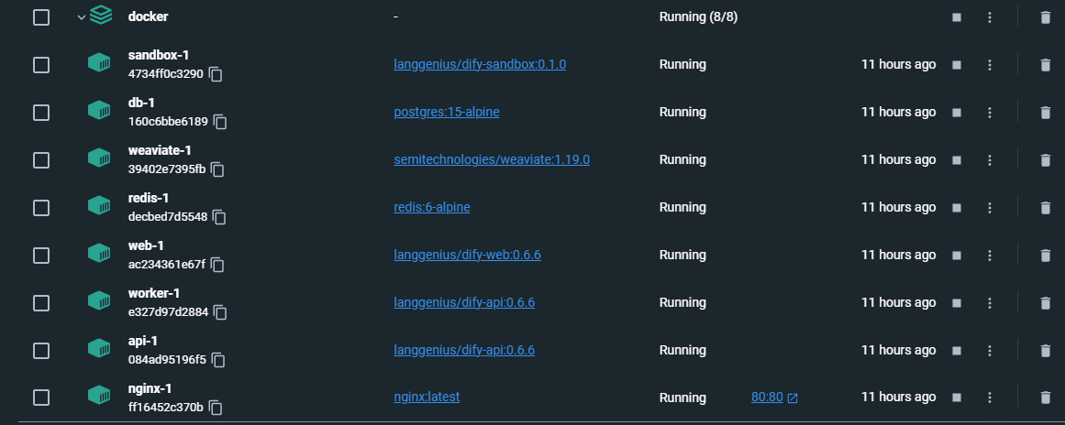Open the docker stack more-options menu
This screenshot has width=1065, height=425.
(x=990, y=16)
